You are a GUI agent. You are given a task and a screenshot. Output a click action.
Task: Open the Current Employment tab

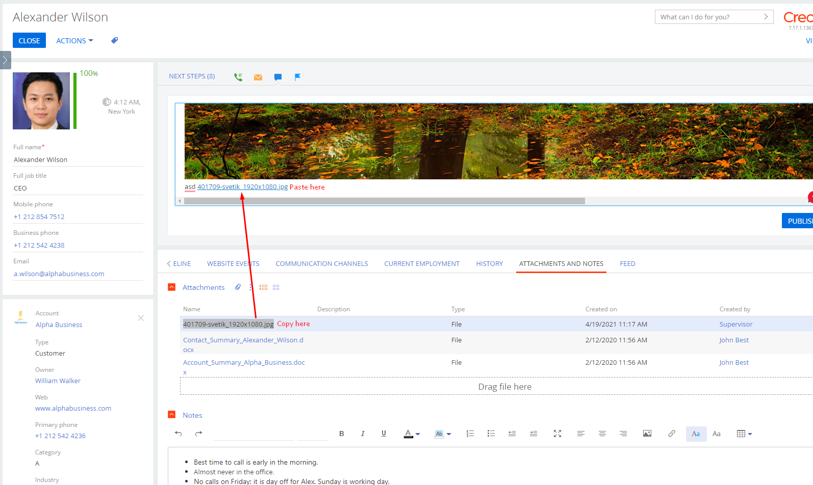tap(422, 264)
